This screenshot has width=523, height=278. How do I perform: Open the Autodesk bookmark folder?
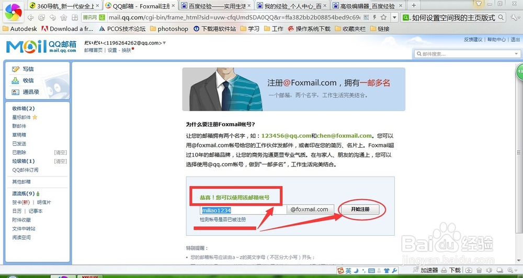point(20,29)
